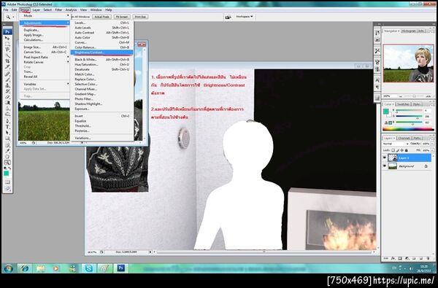Choose Invert from Adjustments submenu

point(101,116)
